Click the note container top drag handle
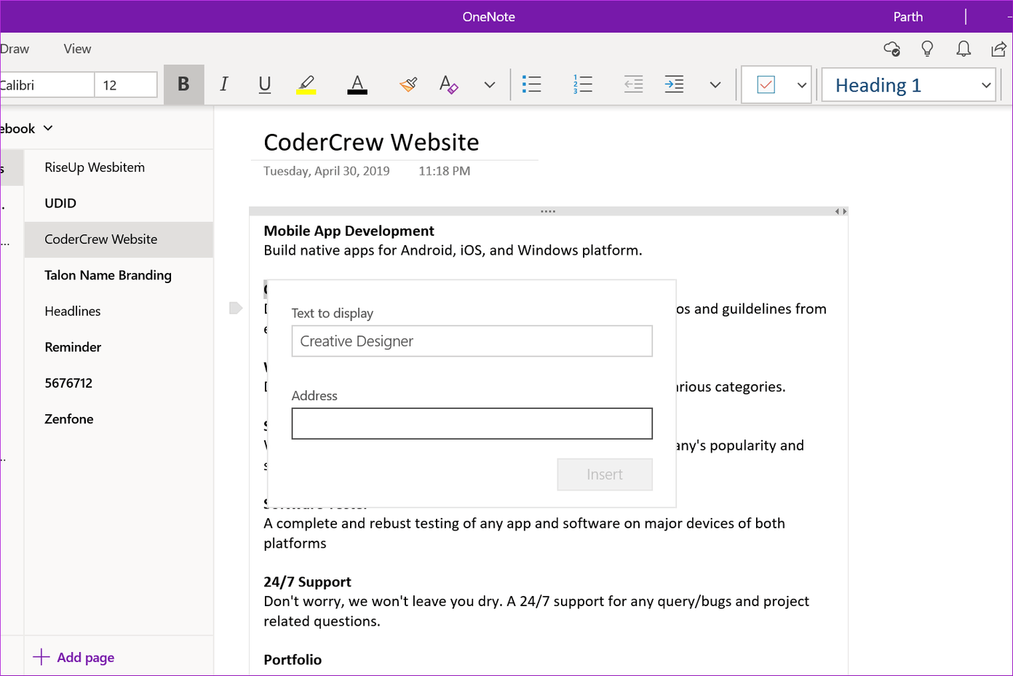 (548, 212)
